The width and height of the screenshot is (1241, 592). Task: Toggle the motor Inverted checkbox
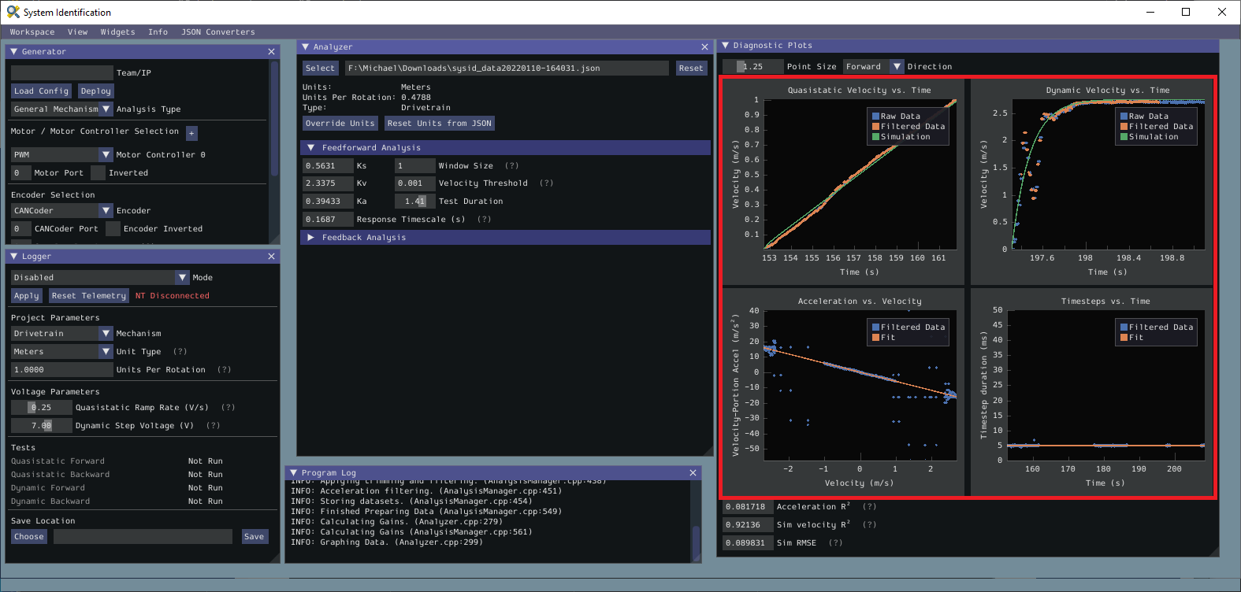coord(98,173)
